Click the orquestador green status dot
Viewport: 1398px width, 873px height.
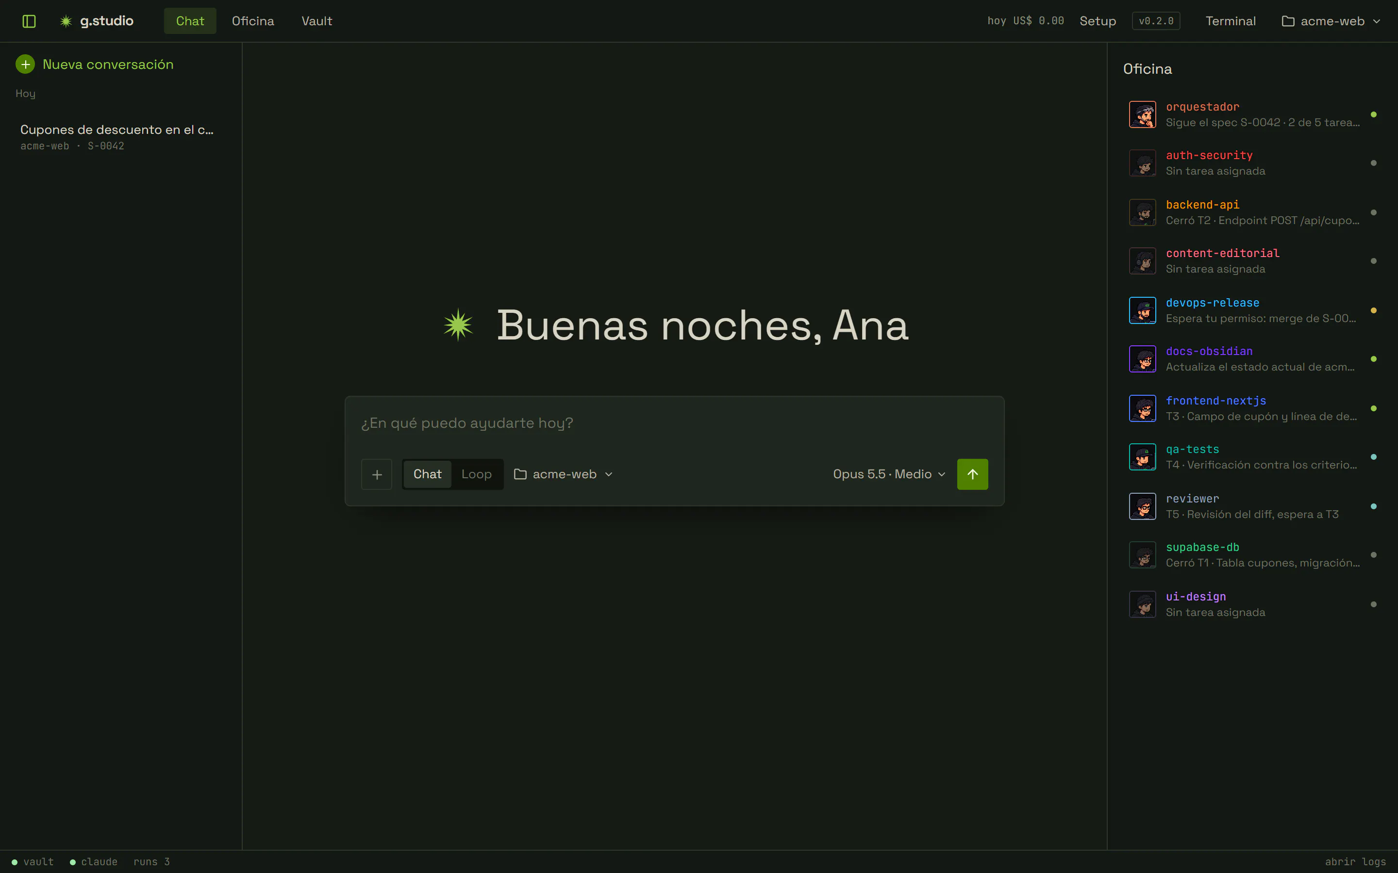click(x=1374, y=114)
